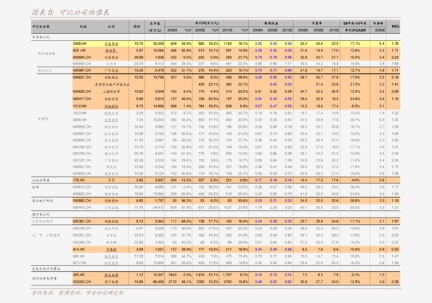Open underlined company name beside 825.HK
Screen dimensions: 432x303
111,51
